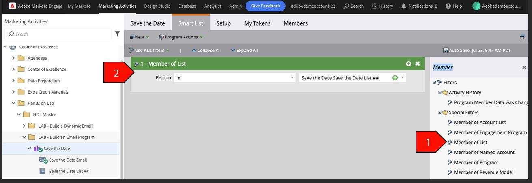This screenshot has height=183, width=532.
Task: Click the Adobe logo icon
Action: (x=12, y=6)
